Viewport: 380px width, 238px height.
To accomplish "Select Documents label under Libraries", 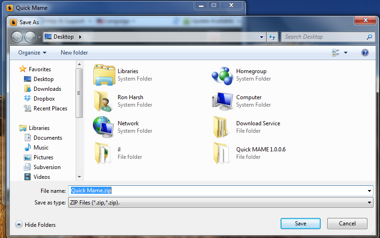I will click(48, 137).
